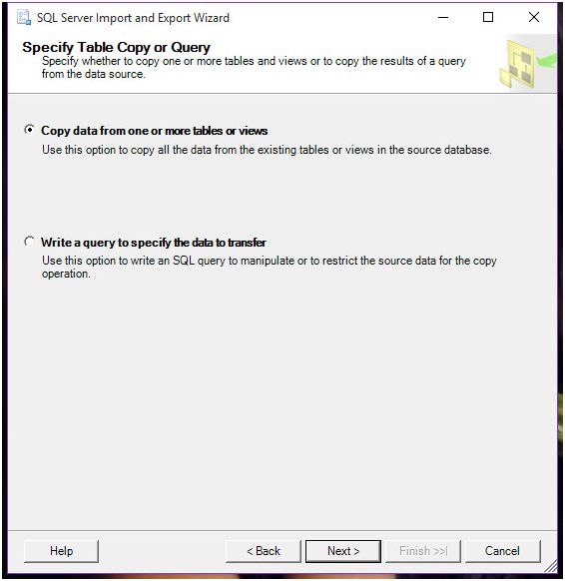Select the 'Write a query' radio circle
The image size is (565, 581).
pyautogui.click(x=29, y=242)
